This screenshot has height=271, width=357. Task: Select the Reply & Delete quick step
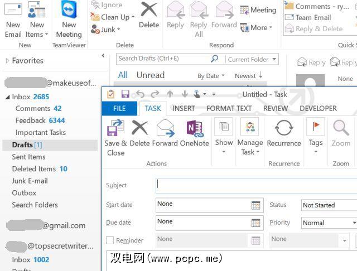coord(313,29)
